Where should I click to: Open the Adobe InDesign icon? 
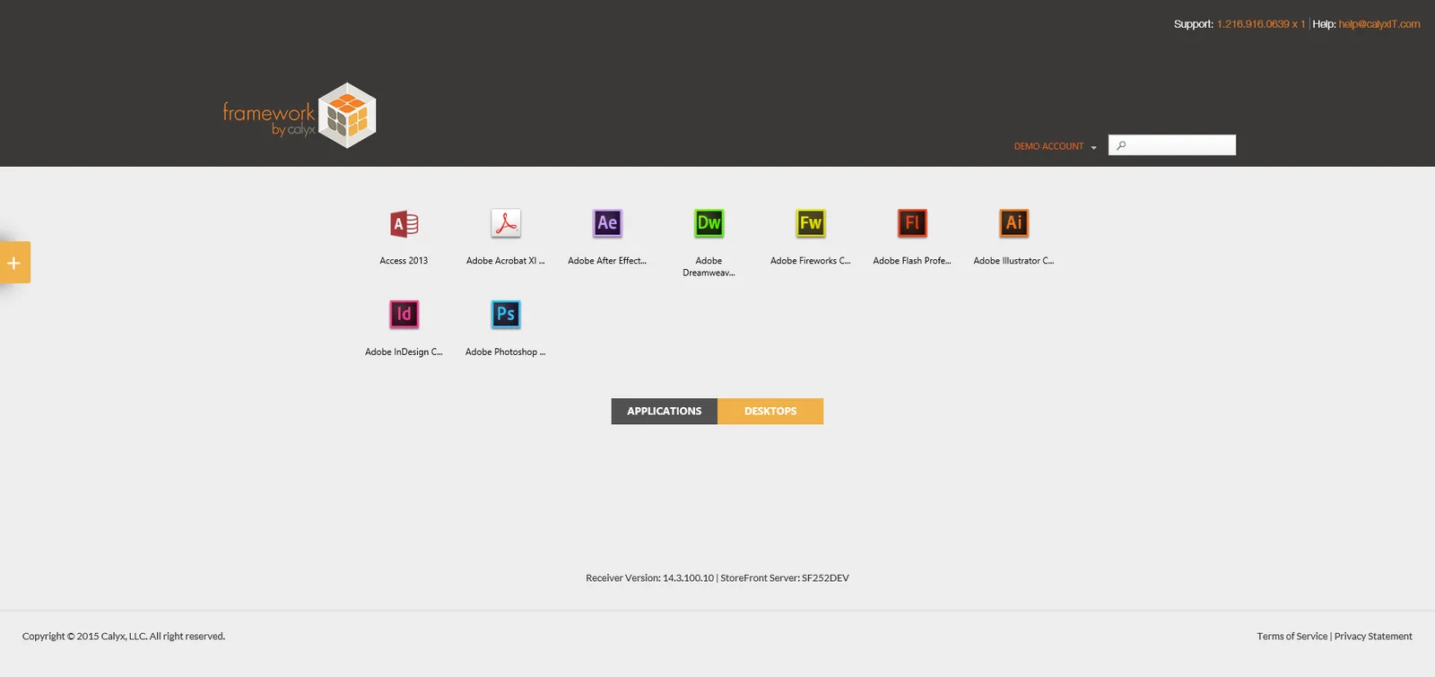[404, 314]
